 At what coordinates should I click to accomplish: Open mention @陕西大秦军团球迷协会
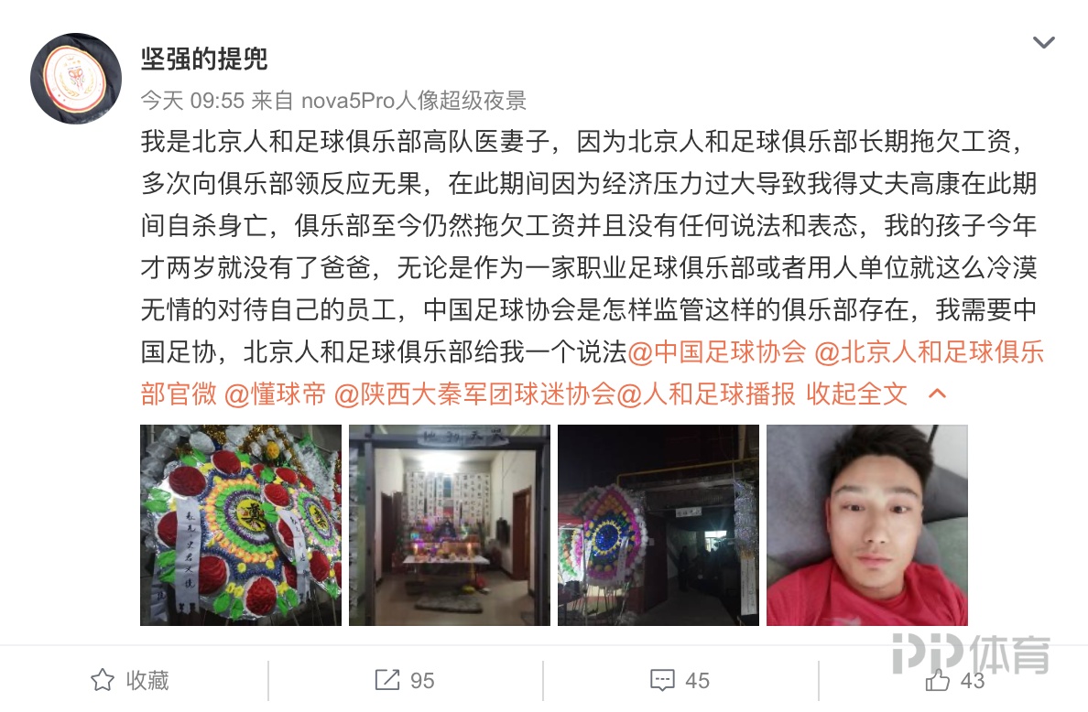tap(474, 394)
